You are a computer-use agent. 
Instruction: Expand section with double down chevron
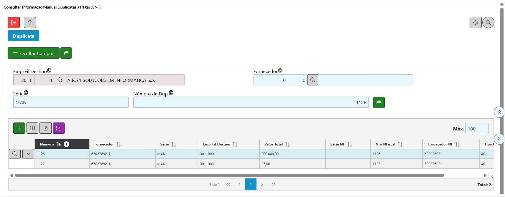click(499, 139)
